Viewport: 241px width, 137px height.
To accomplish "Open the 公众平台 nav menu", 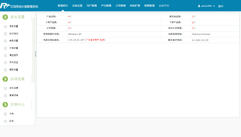I will [164, 6].
